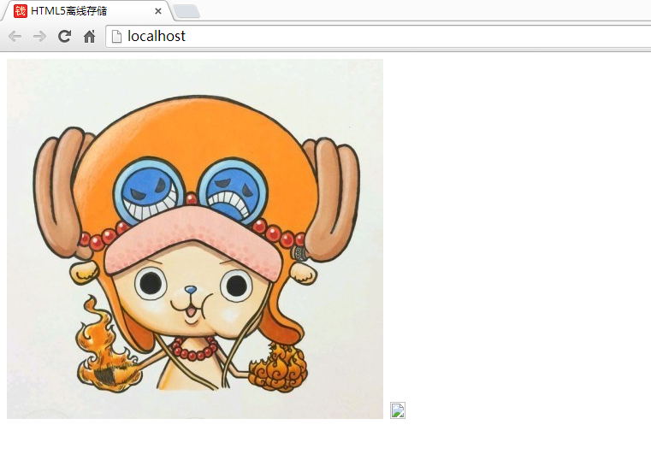The width and height of the screenshot is (651, 472).
Task: Click the broken image placeholder
Action: 398,410
